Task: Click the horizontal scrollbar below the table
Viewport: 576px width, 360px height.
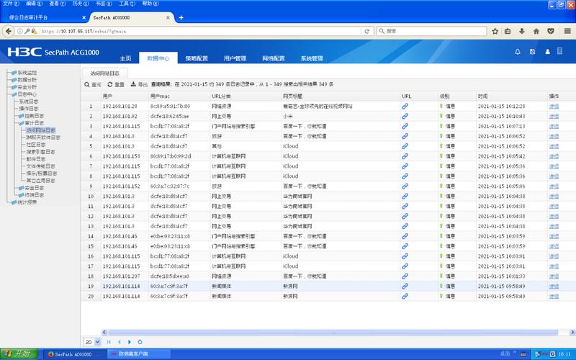Action: coord(324,332)
